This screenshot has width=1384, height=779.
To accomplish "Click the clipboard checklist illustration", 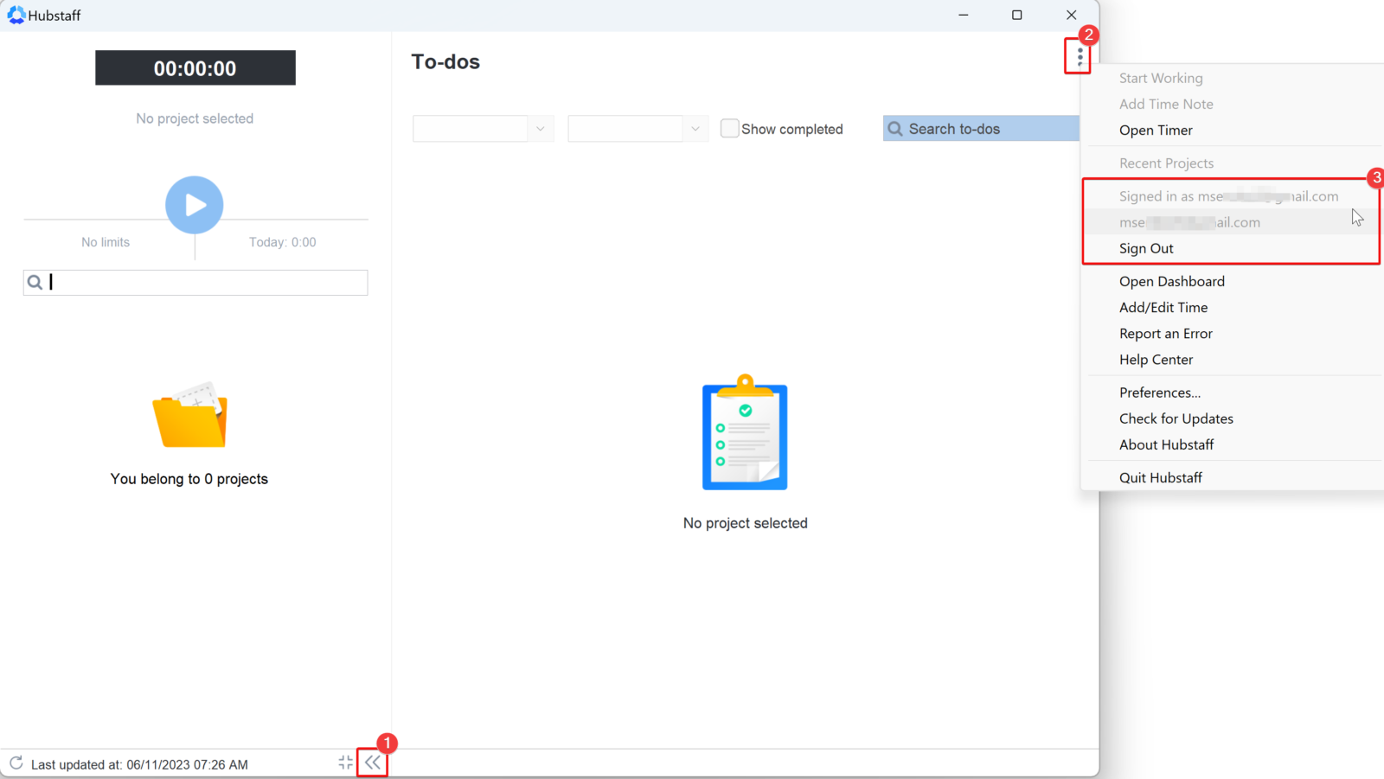I will [745, 432].
